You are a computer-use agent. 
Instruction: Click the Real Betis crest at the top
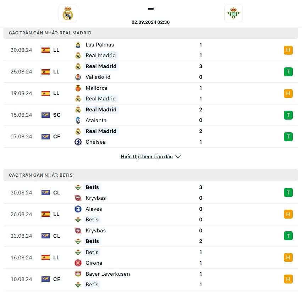click(234, 13)
